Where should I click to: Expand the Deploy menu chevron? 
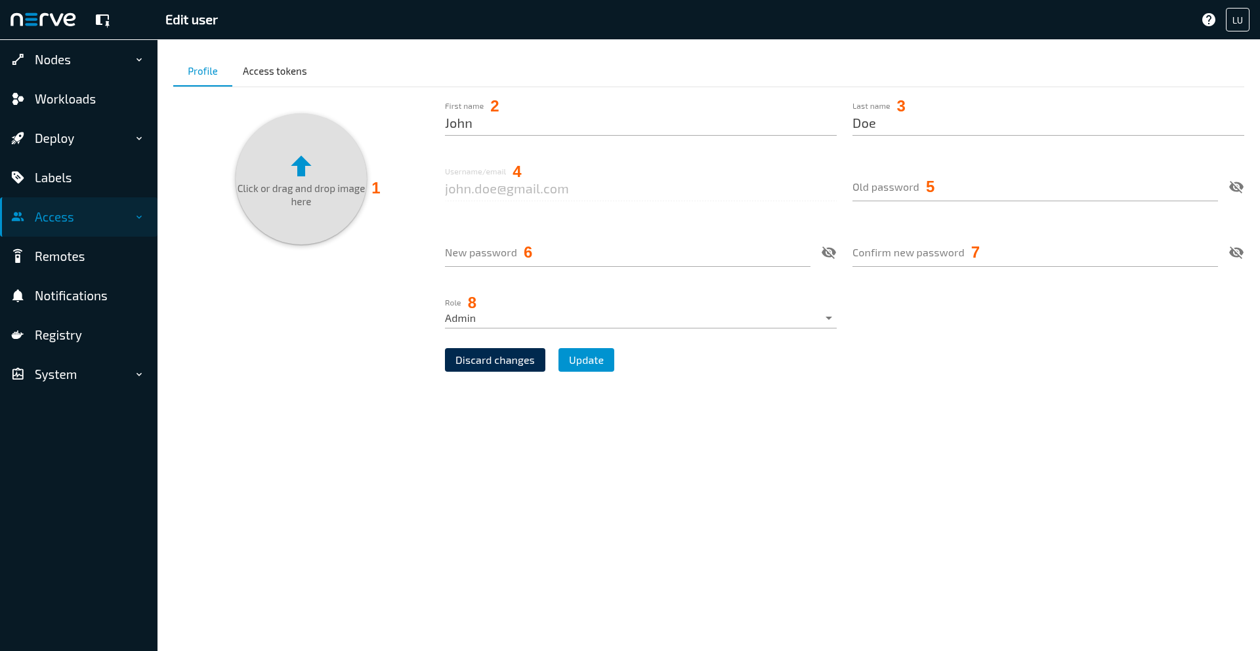click(x=139, y=138)
